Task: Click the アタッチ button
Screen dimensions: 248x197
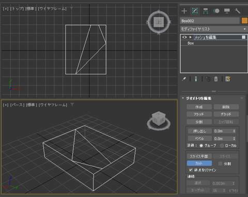Action: coord(199,114)
